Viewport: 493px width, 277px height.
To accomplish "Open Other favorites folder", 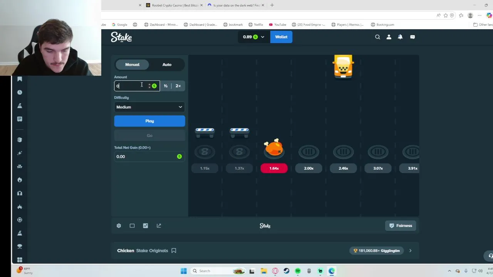I will pyautogui.click(x=483, y=25).
